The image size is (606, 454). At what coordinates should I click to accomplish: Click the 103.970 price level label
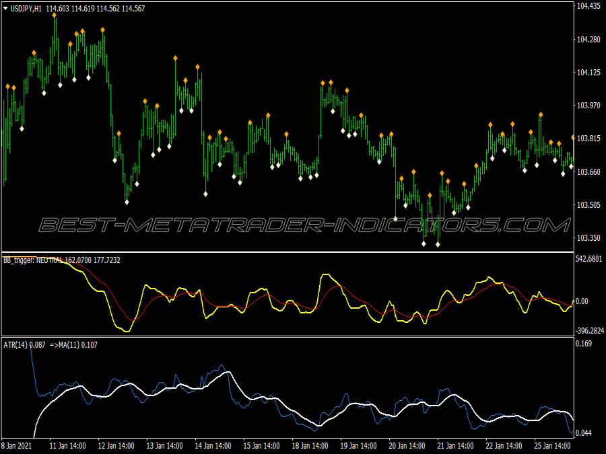coord(588,106)
